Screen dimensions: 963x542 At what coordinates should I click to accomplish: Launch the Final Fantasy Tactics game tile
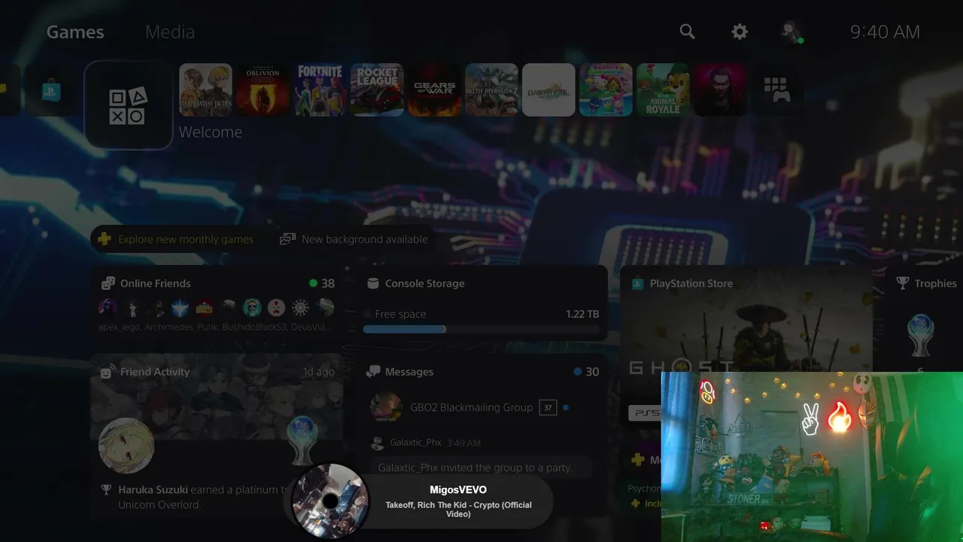pyautogui.click(x=205, y=90)
